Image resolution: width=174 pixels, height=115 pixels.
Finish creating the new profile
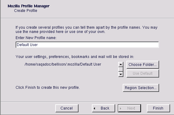158,108
